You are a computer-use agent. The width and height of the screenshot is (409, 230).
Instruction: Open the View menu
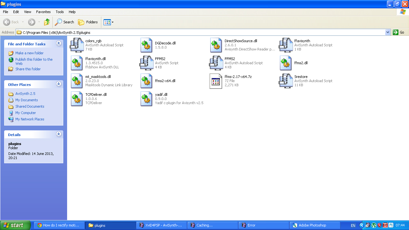(28, 12)
